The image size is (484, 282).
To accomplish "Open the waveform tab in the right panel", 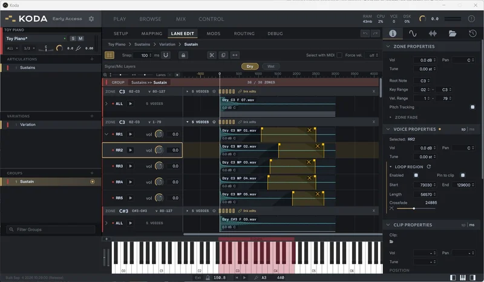I will tap(413, 33).
